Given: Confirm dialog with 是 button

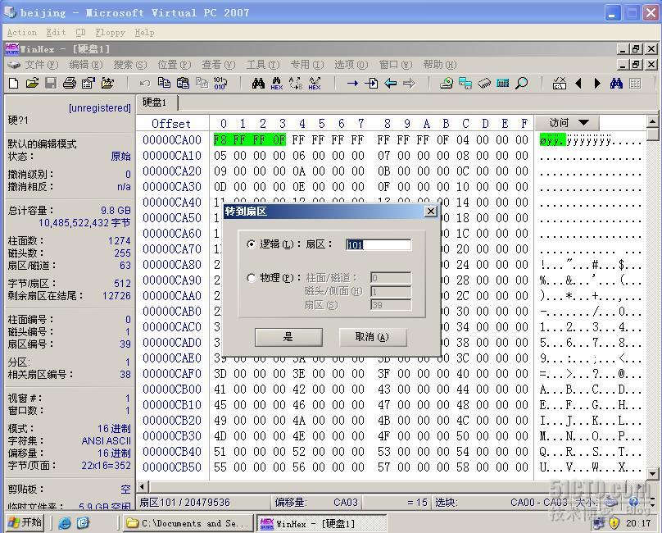Looking at the screenshot, I should [288, 337].
